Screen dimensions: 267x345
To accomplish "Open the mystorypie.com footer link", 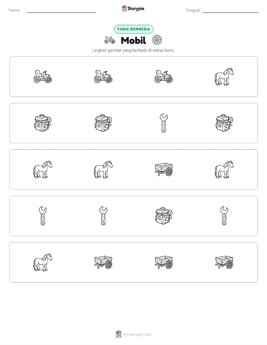I will tap(137, 334).
